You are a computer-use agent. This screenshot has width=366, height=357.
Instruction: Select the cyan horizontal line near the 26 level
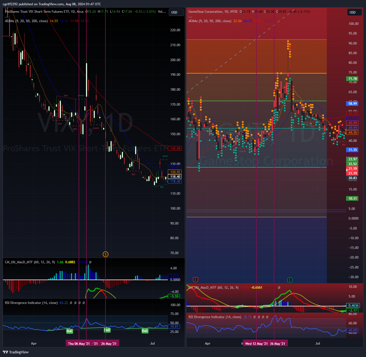pos(256,167)
